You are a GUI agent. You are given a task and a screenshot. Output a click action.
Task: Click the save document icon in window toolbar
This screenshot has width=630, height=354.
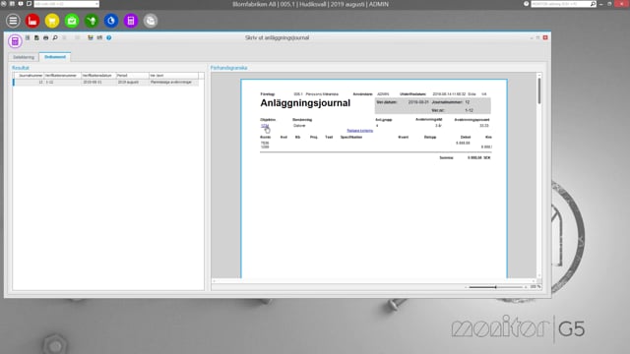[x=36, y=37]
